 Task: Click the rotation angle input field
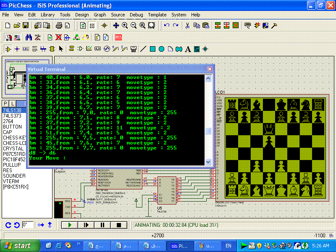click(x=28, y=225)
